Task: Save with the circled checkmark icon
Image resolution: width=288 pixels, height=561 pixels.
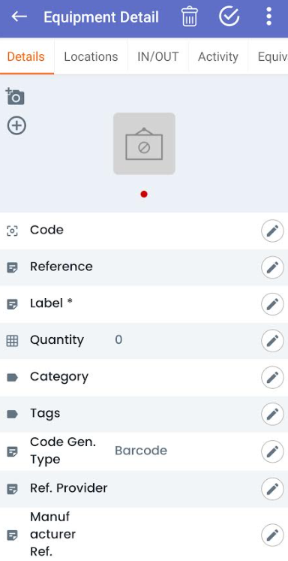Action: (x=229, y=16)
